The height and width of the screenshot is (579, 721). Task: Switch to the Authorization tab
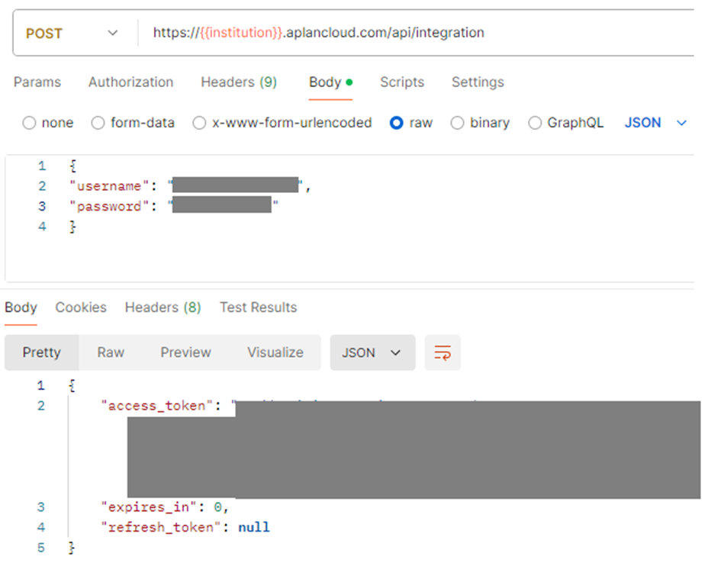[x=130, y=82]
